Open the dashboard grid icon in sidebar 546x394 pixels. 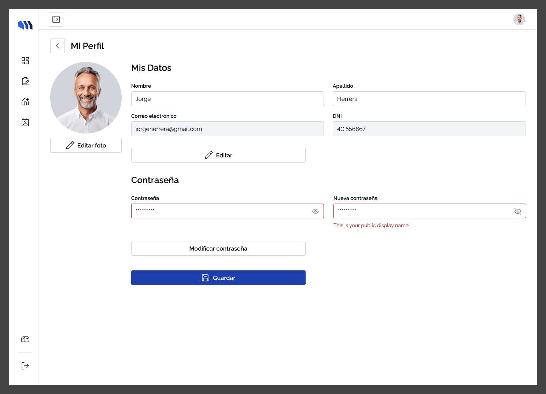coord(25,61)
